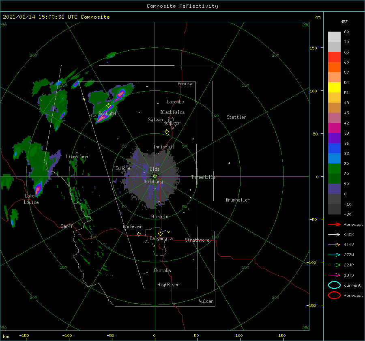This screenshot has height=341, width=365.
Task: Click the 'Strathmore' city label
Action: (x=197, y=240)
